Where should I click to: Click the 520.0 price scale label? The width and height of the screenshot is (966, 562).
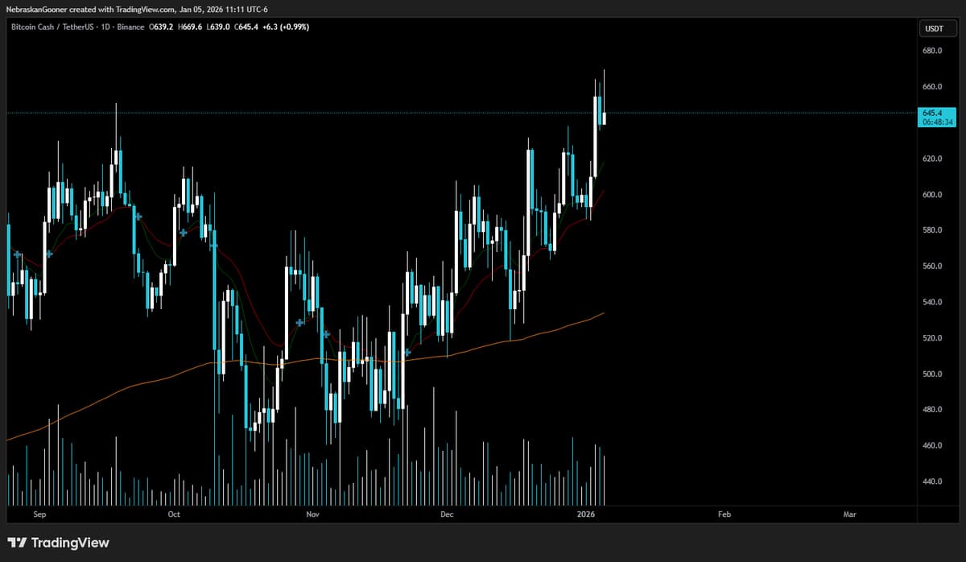[x=932, y=338]
